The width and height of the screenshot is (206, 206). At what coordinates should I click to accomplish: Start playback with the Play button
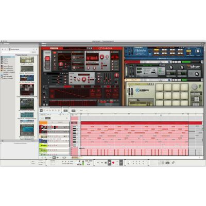(109, 162)
